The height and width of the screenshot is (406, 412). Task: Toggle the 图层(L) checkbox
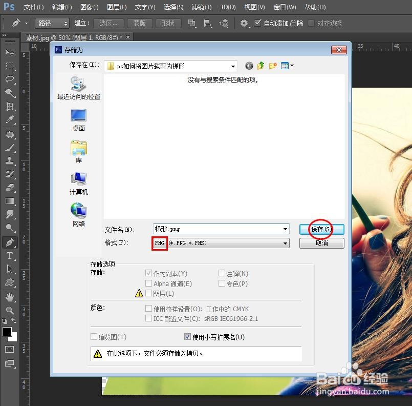click(x=148, y=293)
